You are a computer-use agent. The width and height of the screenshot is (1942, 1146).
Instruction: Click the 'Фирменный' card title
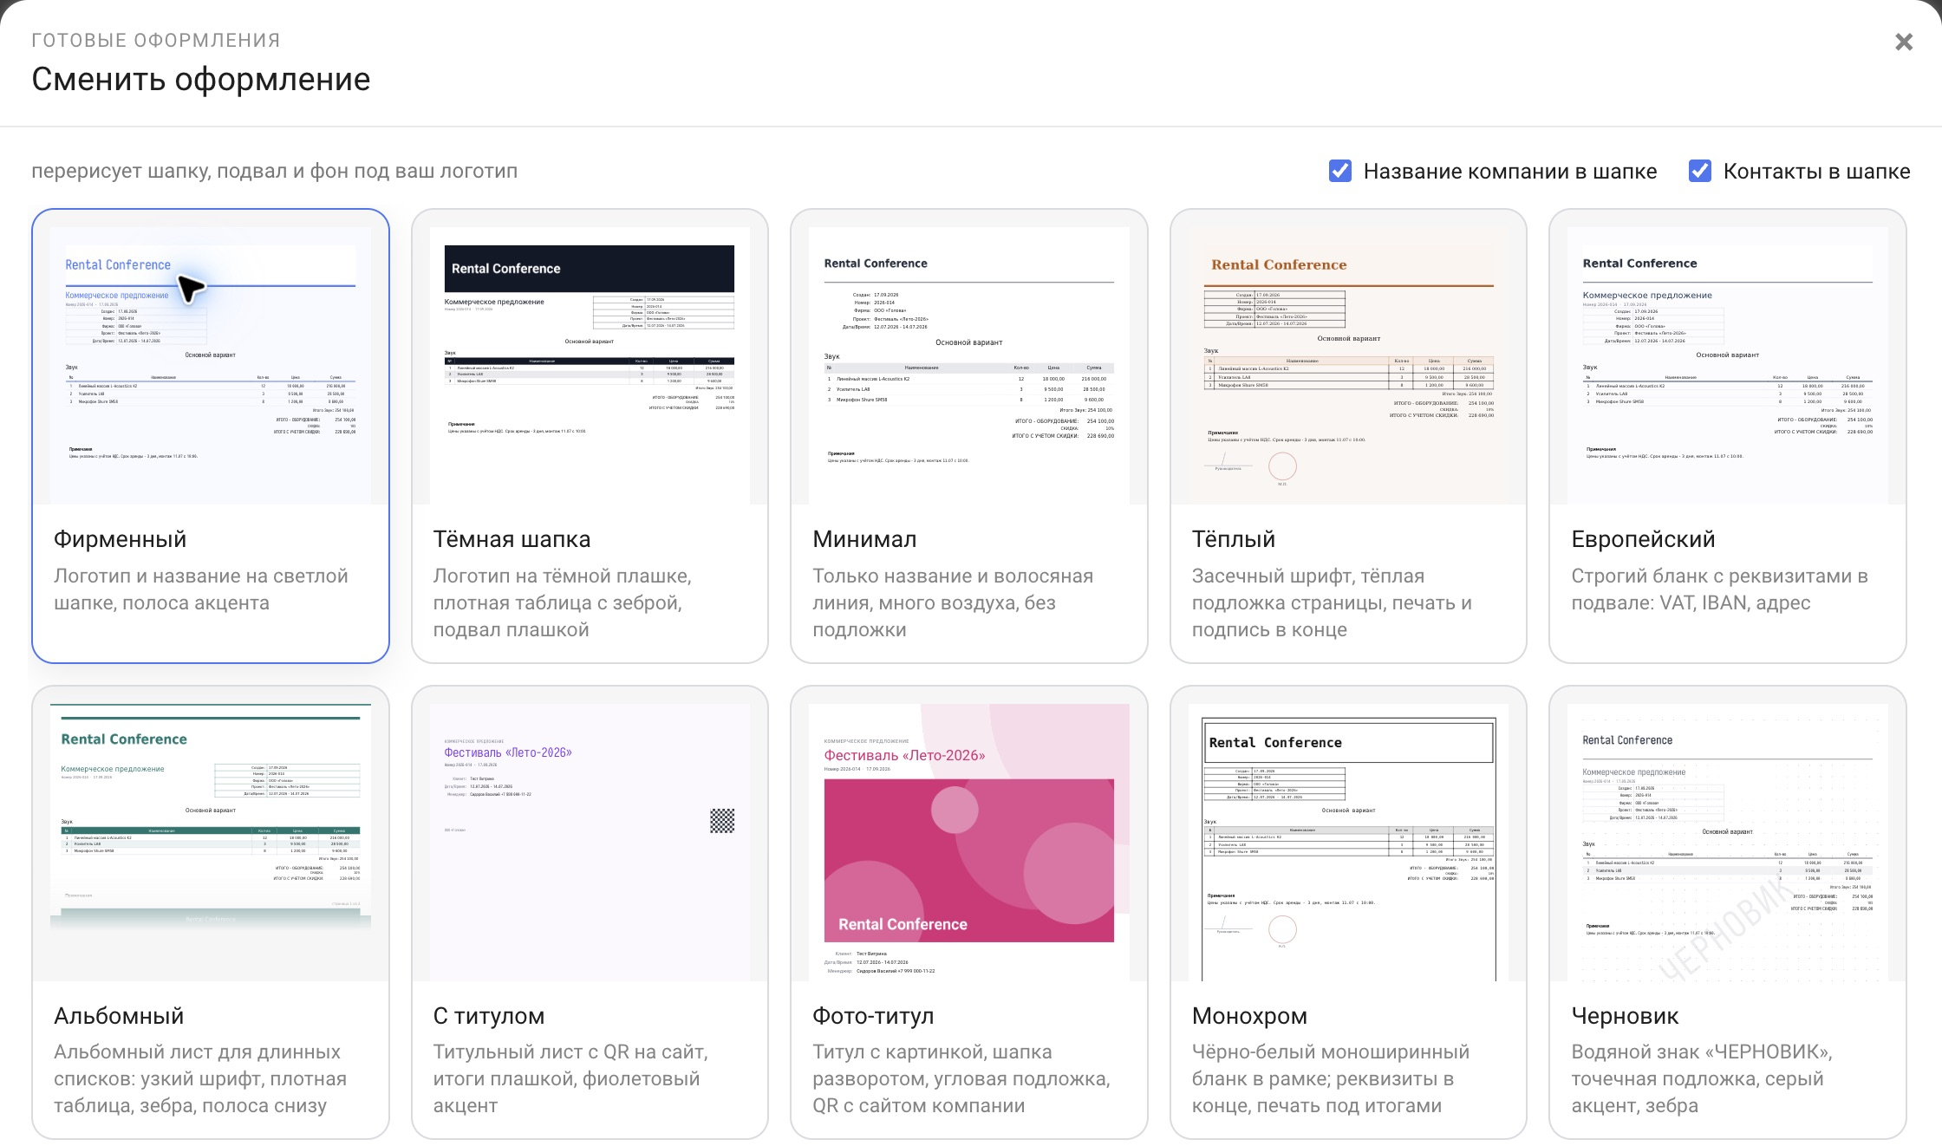[x=121, y=539]
